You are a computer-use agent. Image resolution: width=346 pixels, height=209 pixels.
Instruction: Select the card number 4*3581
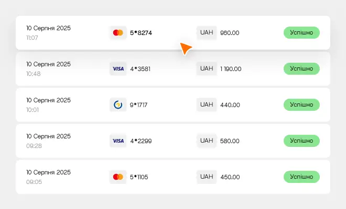point(140,69)
